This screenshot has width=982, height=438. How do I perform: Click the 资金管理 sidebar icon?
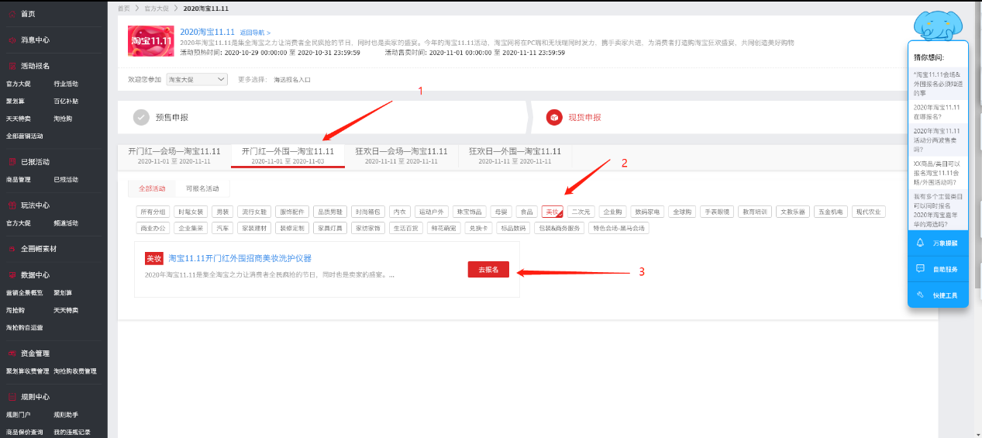tap(12, 353)
